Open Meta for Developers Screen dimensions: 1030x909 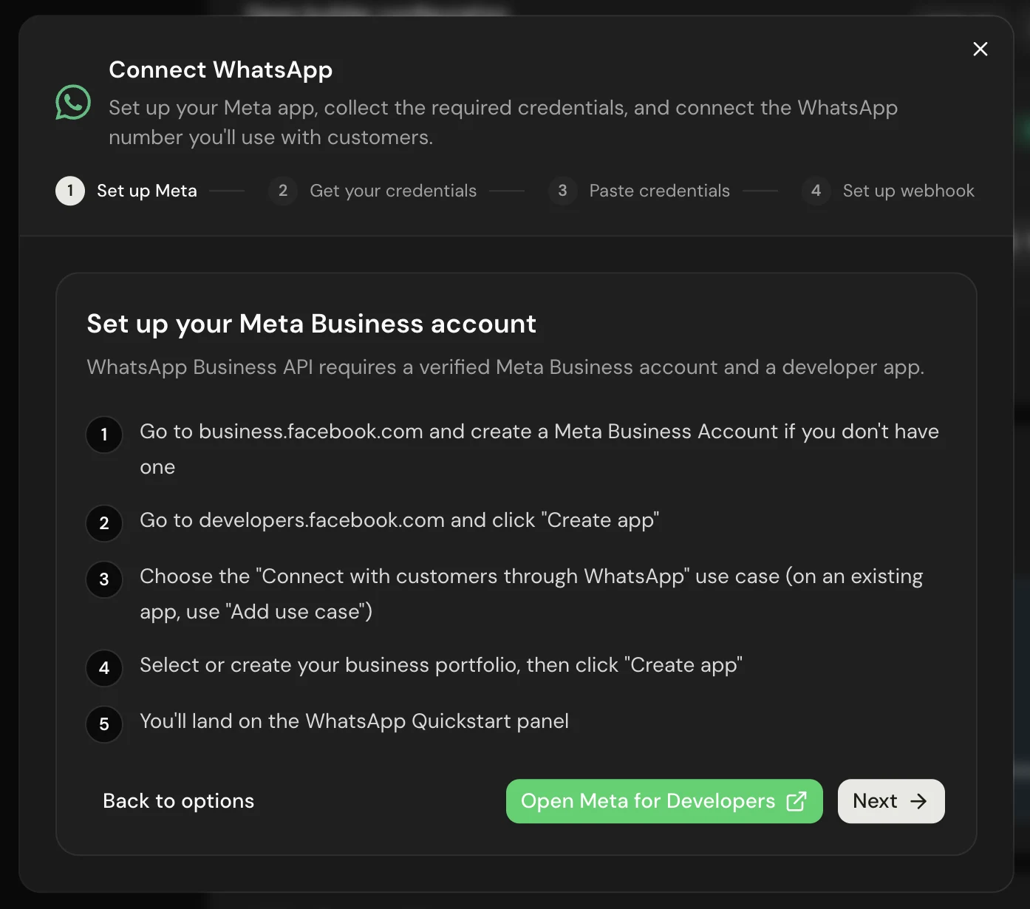coord(664,801)
